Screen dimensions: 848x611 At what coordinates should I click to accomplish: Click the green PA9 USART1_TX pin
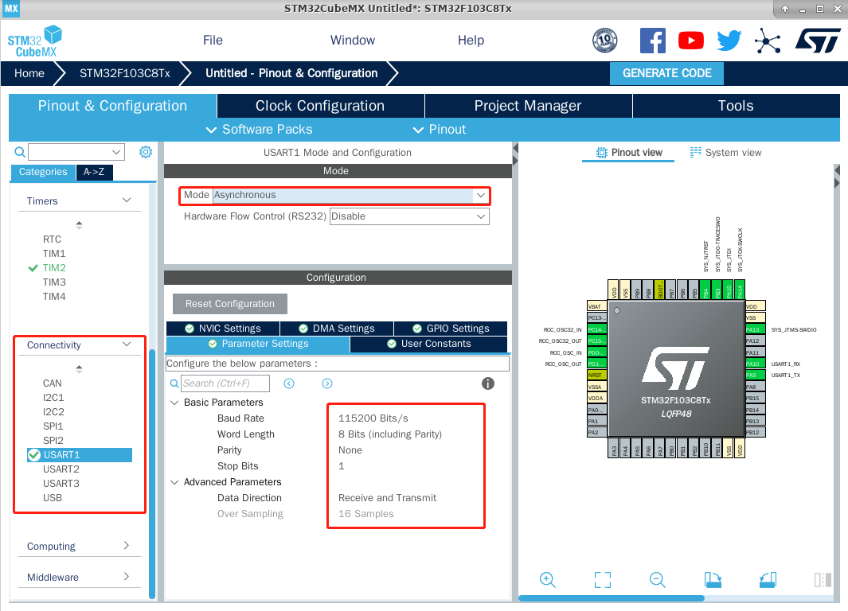(755, 375)
